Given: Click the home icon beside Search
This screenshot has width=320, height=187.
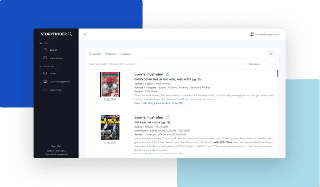Looking at the screenshot, I should (x=45, y=50).
